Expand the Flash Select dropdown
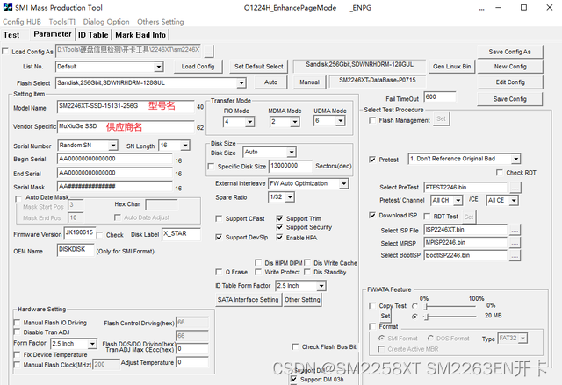This screenshot has width=562, height=385. 241,83
